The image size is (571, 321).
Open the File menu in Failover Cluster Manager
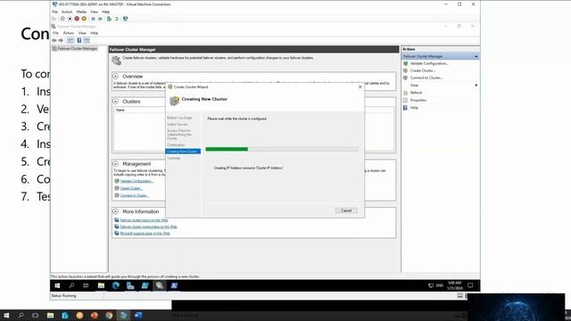point(55,33)
